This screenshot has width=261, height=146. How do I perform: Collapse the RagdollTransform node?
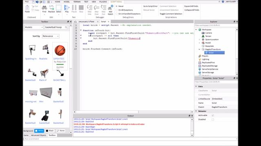(x=199, y=49)
